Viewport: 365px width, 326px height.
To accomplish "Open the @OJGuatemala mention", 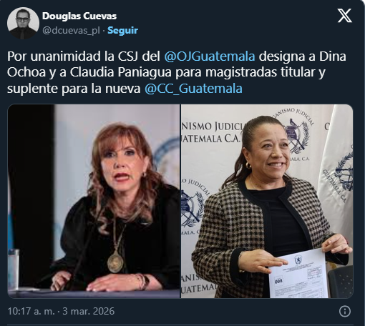I will 210,56.
